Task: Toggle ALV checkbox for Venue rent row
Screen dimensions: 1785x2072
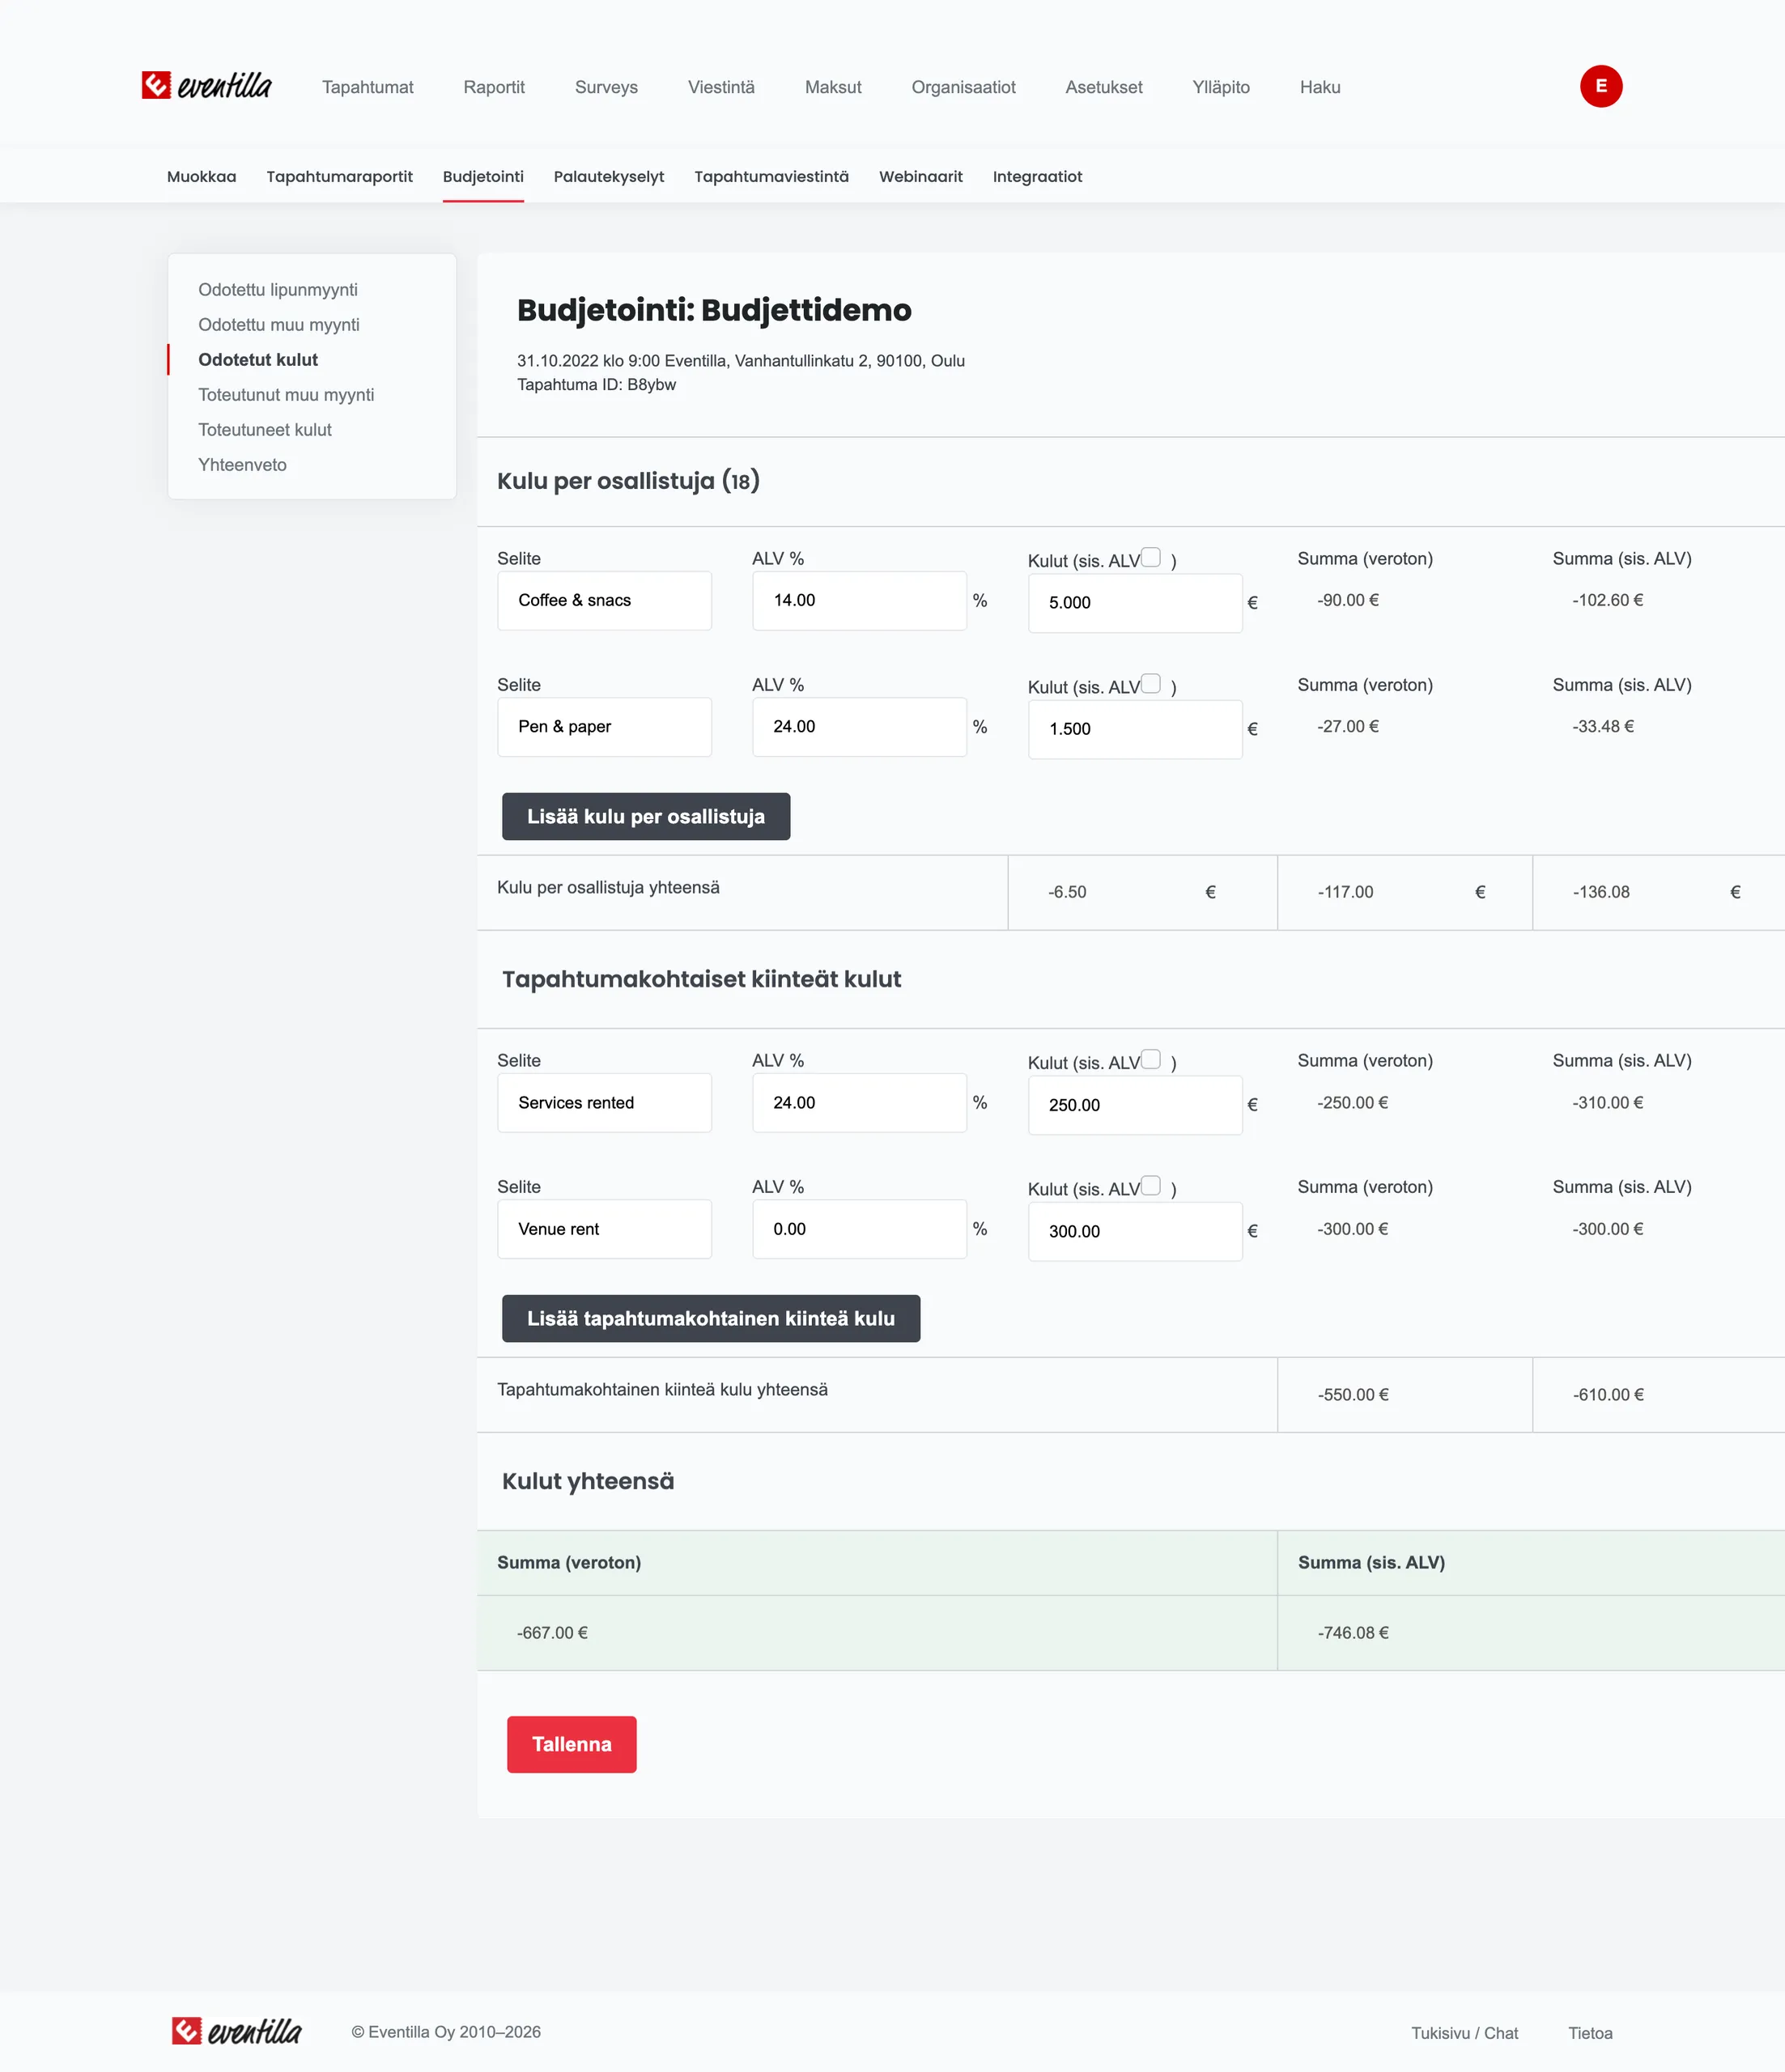Action: tap(1151, 1185)
